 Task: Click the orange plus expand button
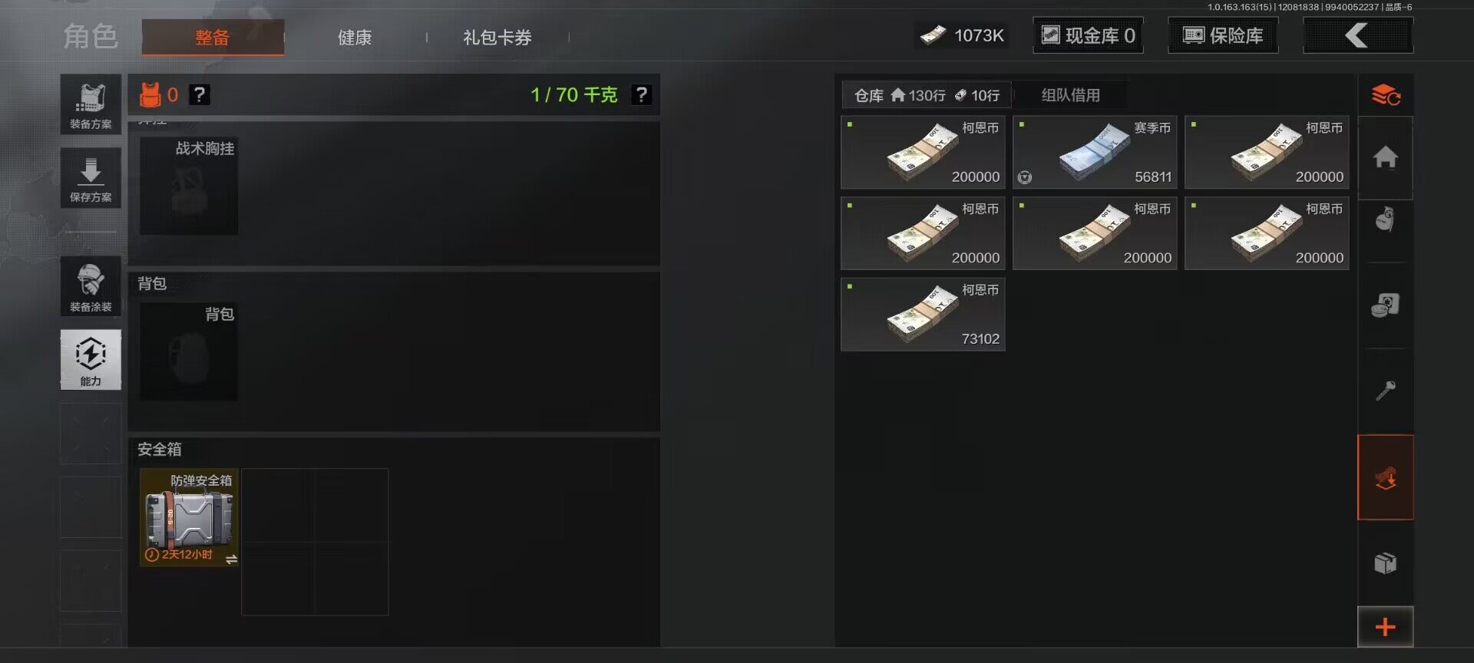click(1386, 627)
